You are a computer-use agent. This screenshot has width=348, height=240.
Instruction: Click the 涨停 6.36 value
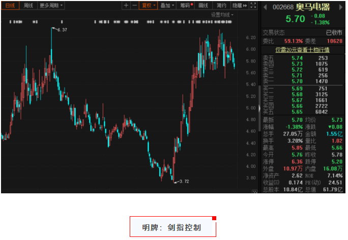(x=297, y=162)
